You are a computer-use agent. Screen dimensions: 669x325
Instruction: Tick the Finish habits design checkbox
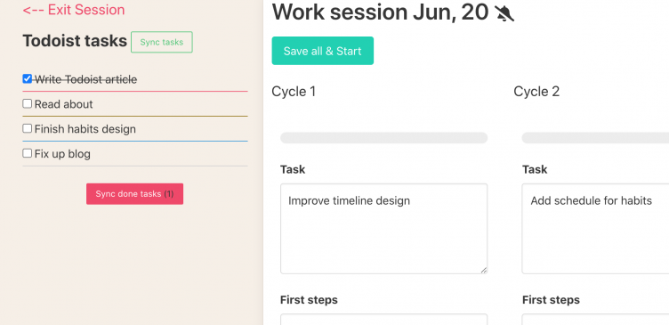pos(28,128)
